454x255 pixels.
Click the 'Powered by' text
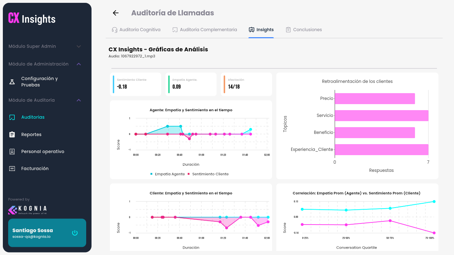coord(19,199)
